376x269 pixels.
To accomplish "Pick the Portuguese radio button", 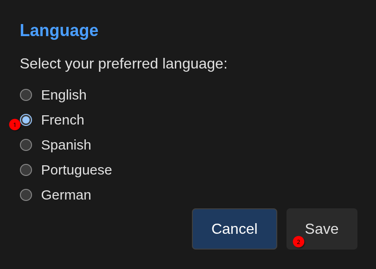I will click(26, 170).
